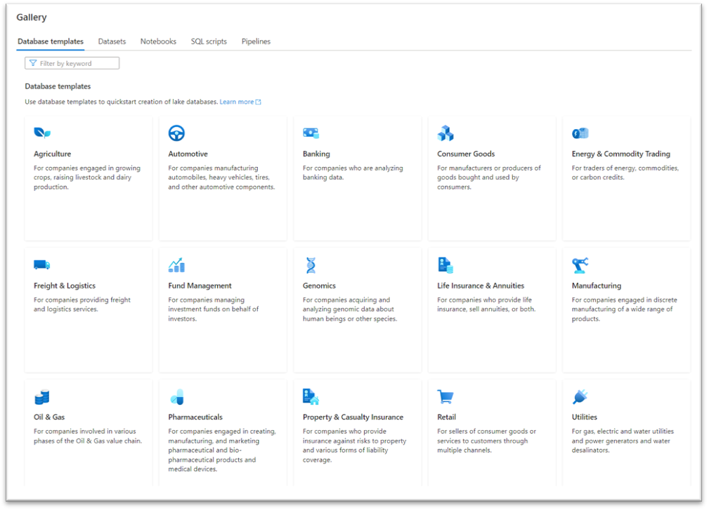
Task: Go to the Pipelines tab
Action: [256, 41]
